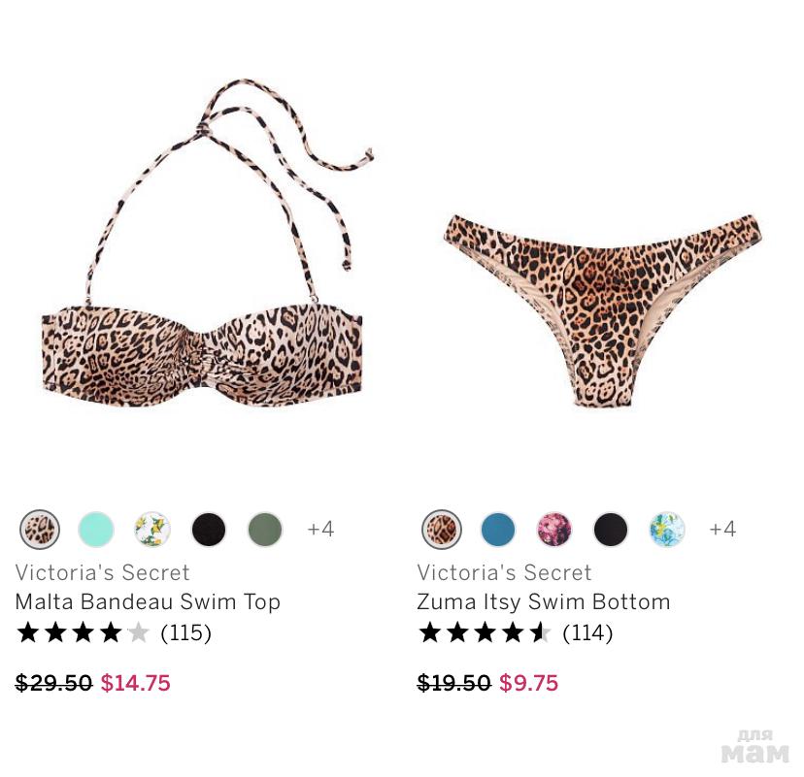804x777 pixels.
Task: Select the black swatch for Zuma Itsy bottom
Action: 611,529
